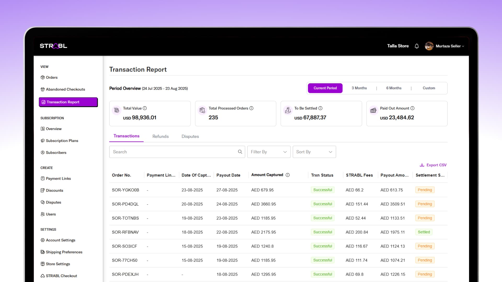Click the Paid Out Amount info icon
Viewport: 502px width, 282px height.
pyautogui.click(x=412, y=108)
